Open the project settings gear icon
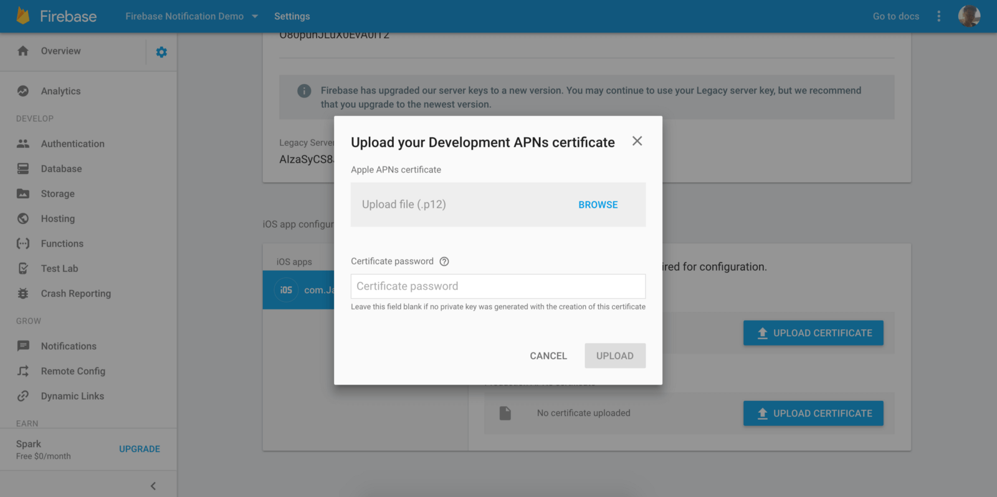The image size is (997, 497). pos(161,52)
